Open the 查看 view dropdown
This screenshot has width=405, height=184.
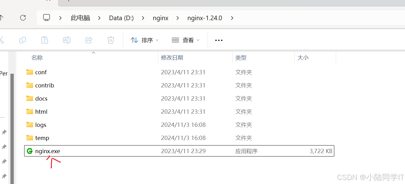[186, 40]
